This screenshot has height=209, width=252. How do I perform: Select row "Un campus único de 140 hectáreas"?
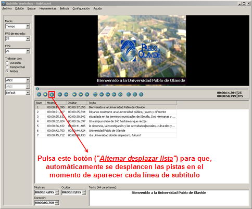coord(106,121)
